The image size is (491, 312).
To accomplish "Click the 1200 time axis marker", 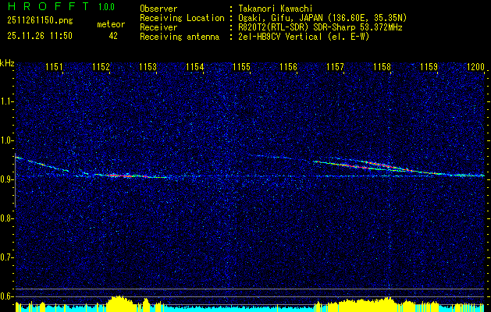I will click(x=475, y=66).
